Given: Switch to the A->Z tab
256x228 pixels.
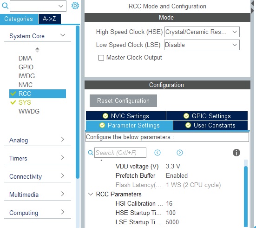Looking at the screenshot, I should tap(49, 19).
